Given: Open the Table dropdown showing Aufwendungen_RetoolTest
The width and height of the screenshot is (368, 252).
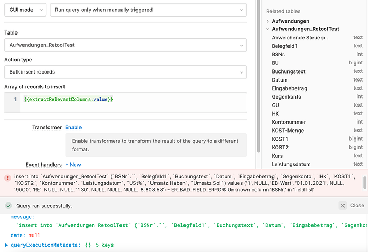Looking at the screenshot, I should [x=125, y=45].
